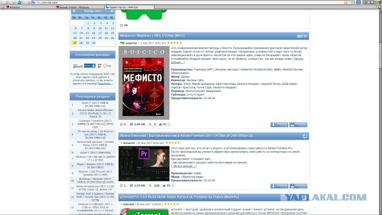Open the Подробнее link under ad disabling
The image size is (382, 215).
pos(105,84)
